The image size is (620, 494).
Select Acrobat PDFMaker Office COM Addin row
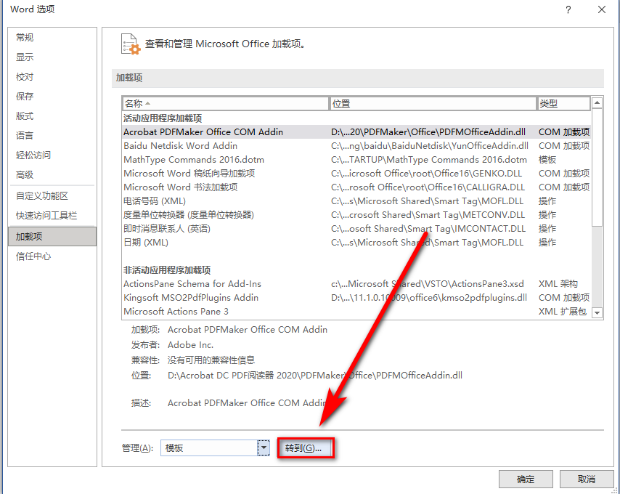point(356,132)
